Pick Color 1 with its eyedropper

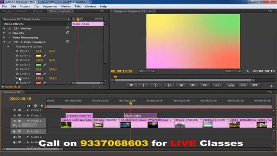click(x=44, y=56)
